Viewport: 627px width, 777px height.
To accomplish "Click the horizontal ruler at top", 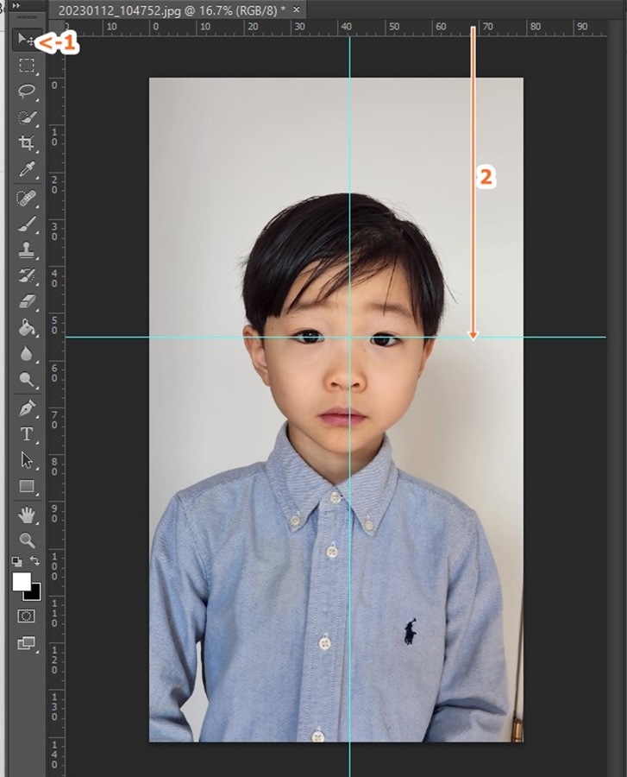I will pos(336,28).
